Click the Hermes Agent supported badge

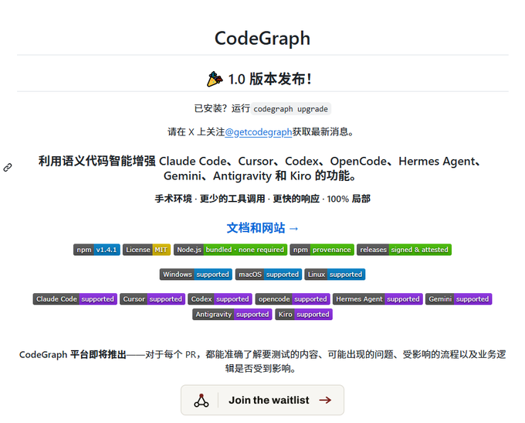[x=378, y=299]
